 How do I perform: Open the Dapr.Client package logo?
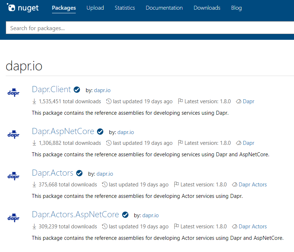click(x=14, y=92)
